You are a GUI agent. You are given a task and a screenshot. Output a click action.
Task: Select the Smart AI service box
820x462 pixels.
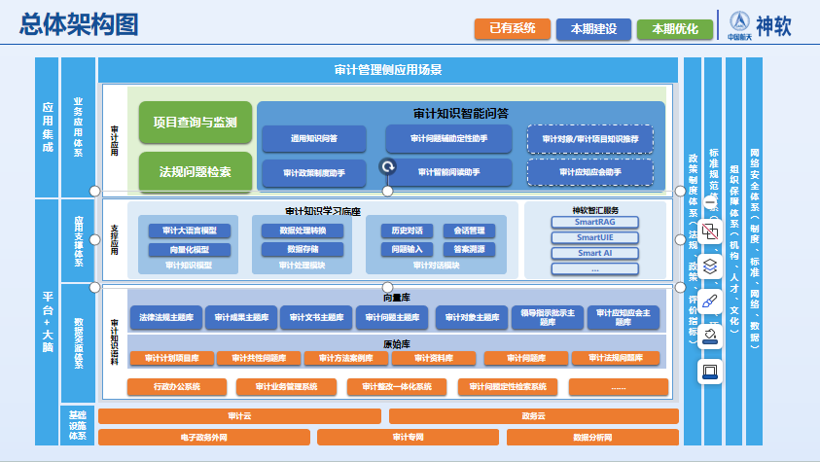pos(594,253)
